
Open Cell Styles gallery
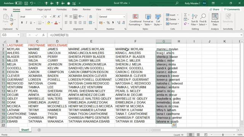pos(158,20)
